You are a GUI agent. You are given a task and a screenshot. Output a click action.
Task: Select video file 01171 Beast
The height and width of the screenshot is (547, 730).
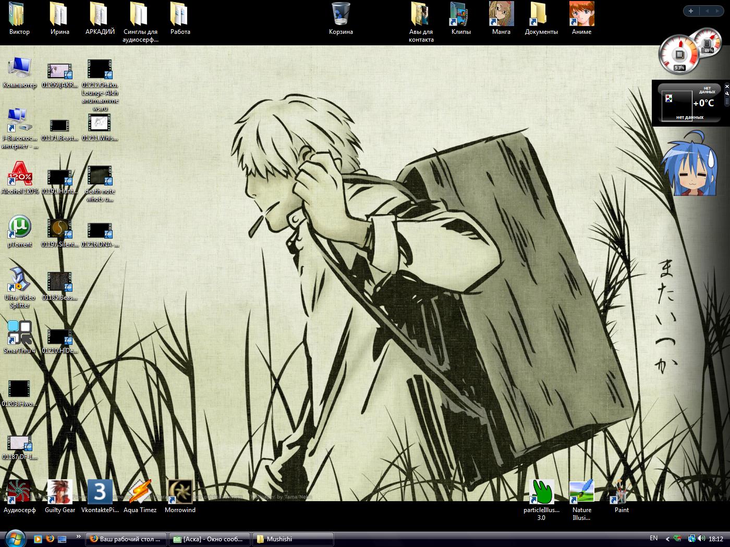(59, 129)
